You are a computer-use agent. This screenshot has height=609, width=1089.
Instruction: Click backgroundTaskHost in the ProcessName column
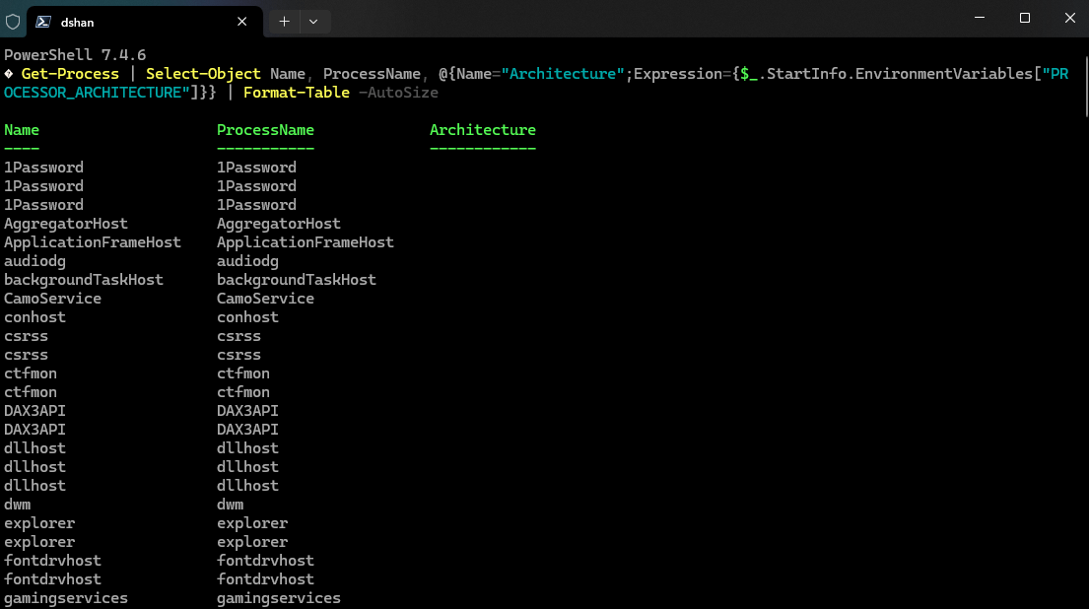[296, 280]
